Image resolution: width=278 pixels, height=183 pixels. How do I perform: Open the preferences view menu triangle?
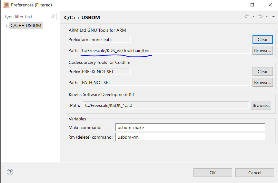(x=273, y=16)
